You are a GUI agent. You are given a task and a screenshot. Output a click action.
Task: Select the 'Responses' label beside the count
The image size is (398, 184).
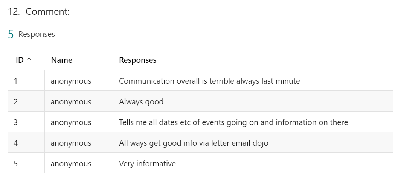coord(37,34)
